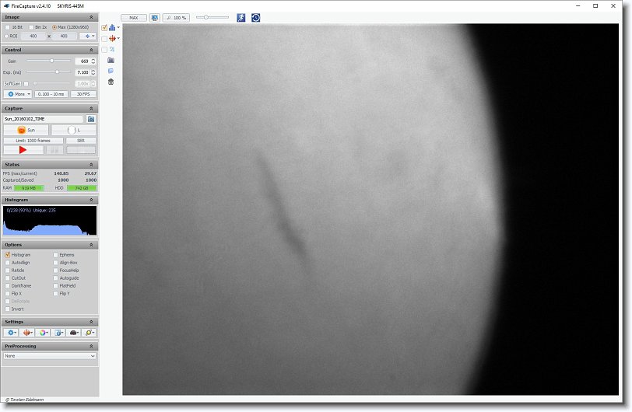The height and width of the screenshot is (412, 632).
Task: Enable the AutoAlign option
Action: click(x=7, y=263)
